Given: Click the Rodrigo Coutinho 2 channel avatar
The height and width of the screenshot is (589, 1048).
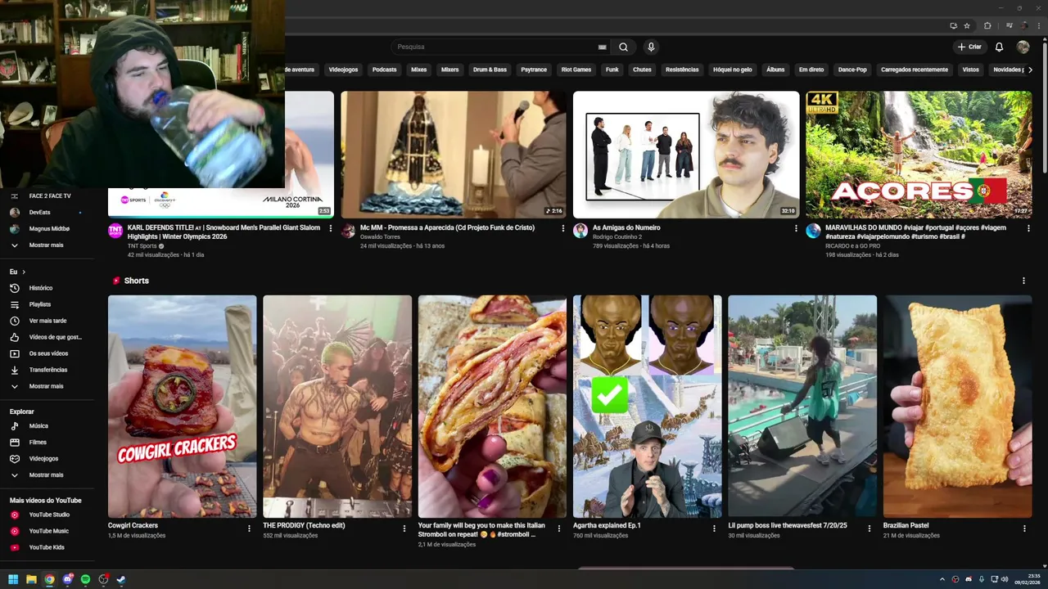Looking at the screenshot, I should 580,231.
